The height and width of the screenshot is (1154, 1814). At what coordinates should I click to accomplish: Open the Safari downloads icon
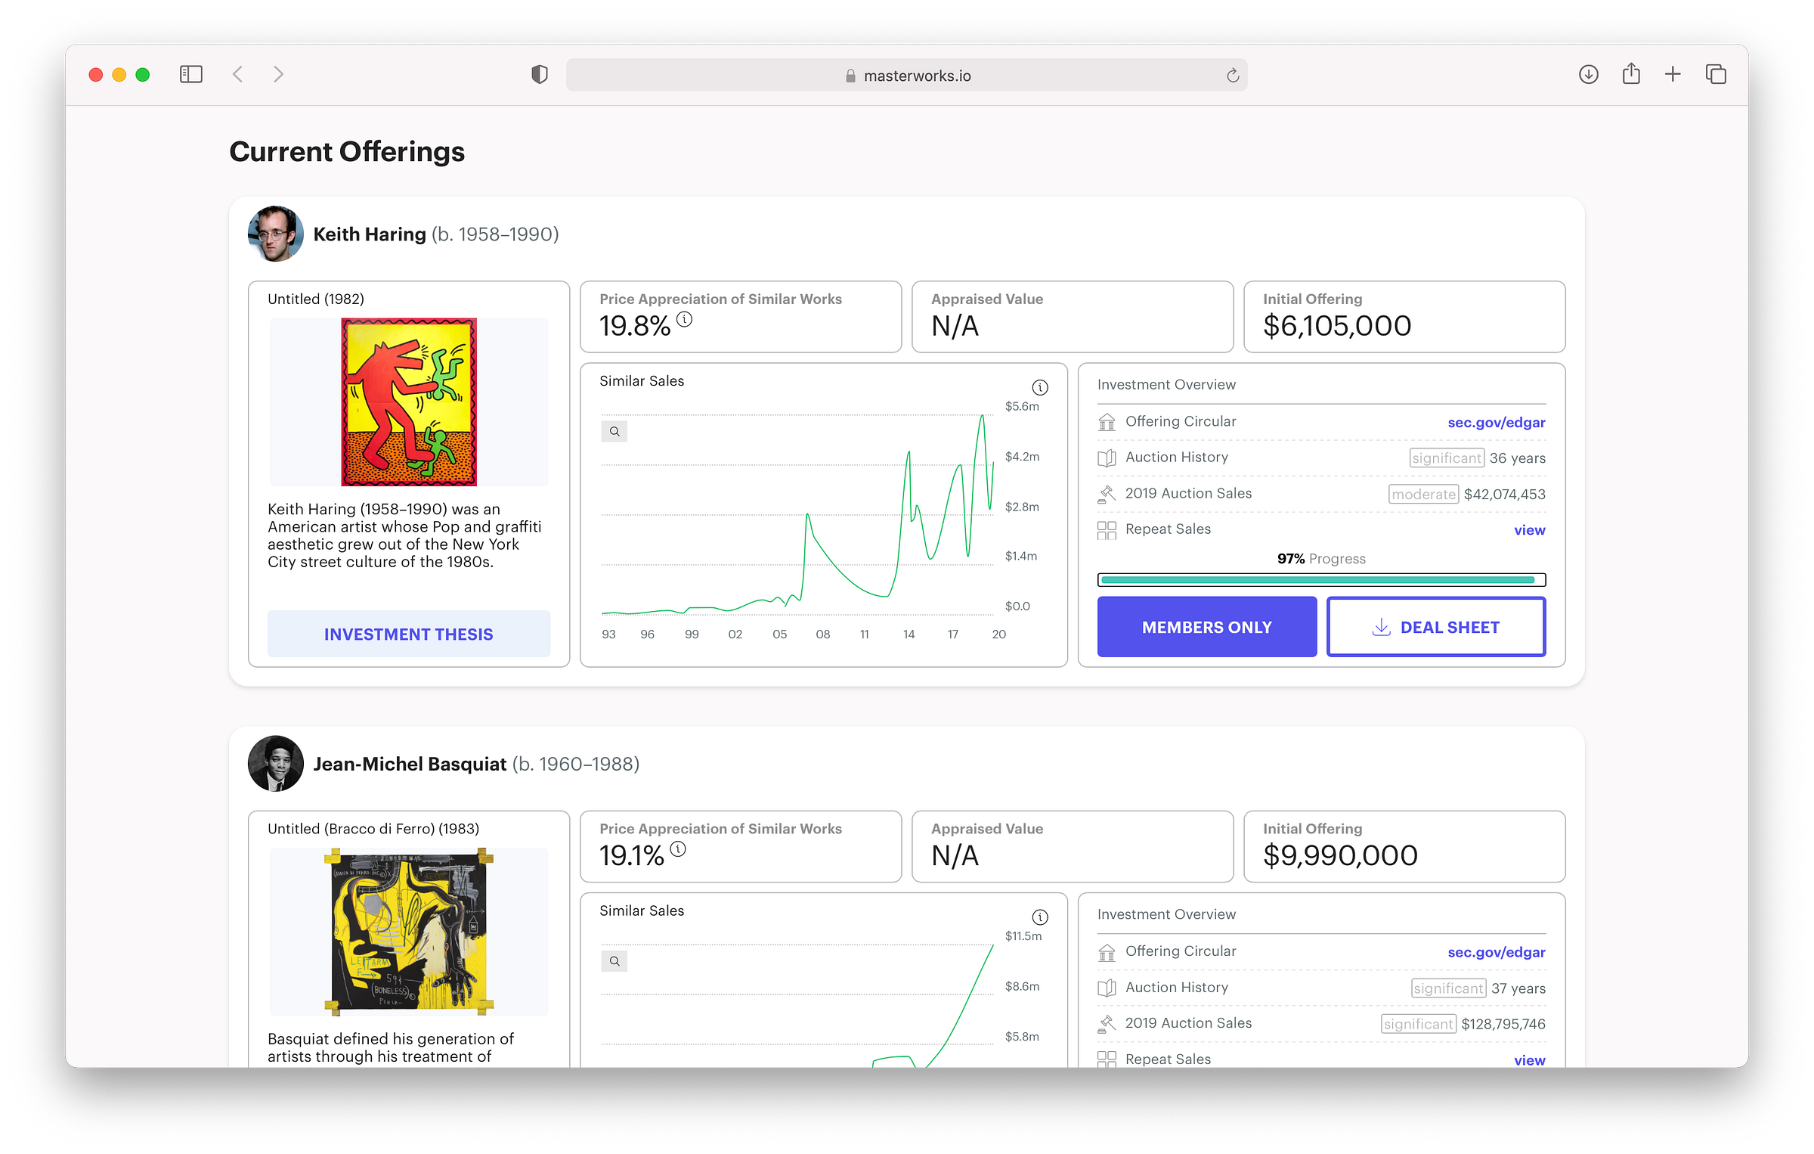1588,74
